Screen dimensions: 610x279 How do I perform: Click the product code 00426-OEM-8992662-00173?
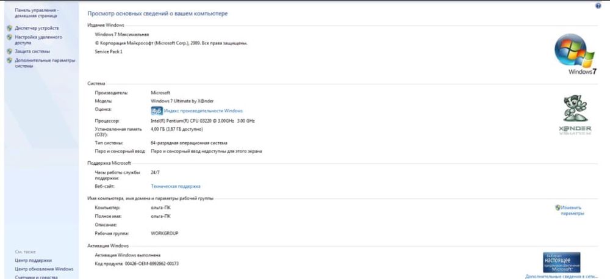(152, 264)
